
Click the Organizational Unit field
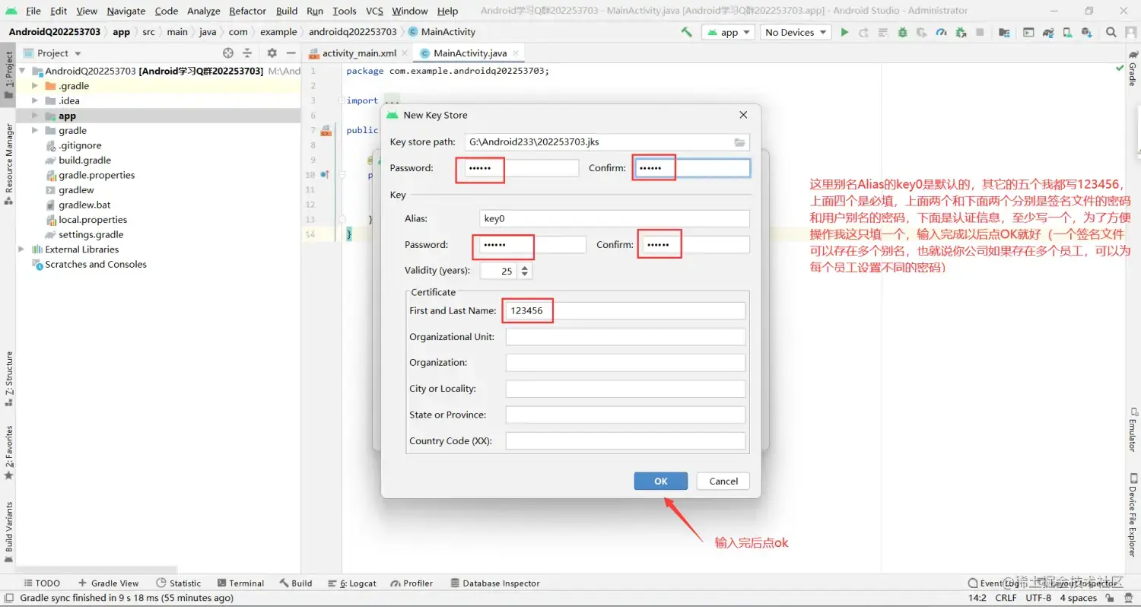click(x=625, y=337)
